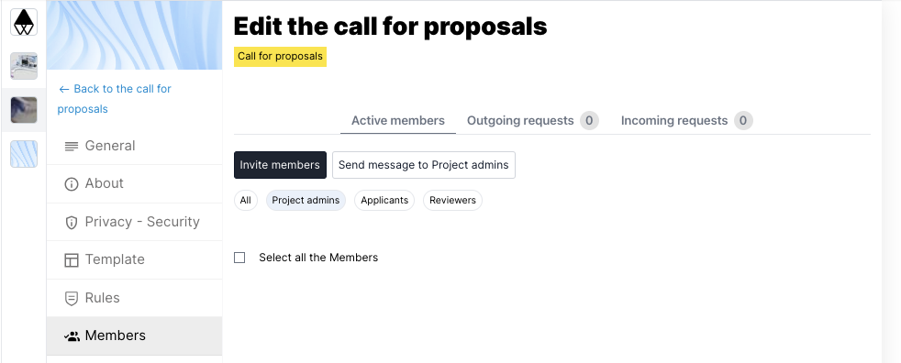The width and height of the screenshot is (901, 363).
Task: Filter members by All chip
Action: [x=245, y=201]
